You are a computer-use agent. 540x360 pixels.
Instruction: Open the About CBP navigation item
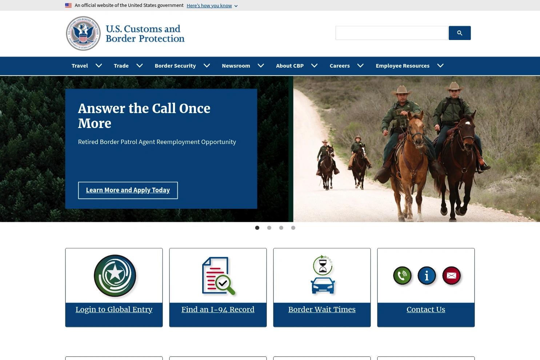290,66
